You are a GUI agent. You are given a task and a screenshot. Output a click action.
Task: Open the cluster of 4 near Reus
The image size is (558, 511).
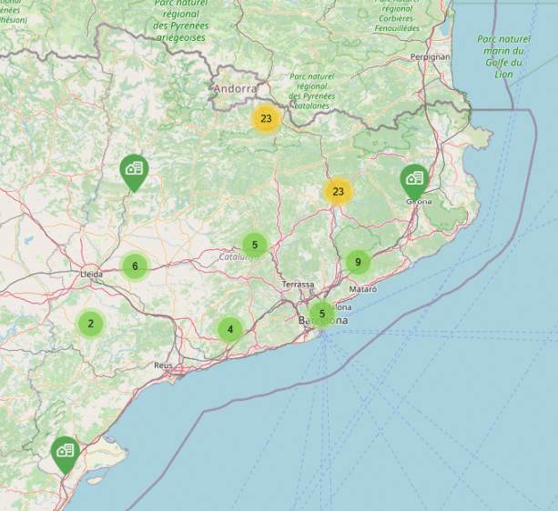click(230, 329)
